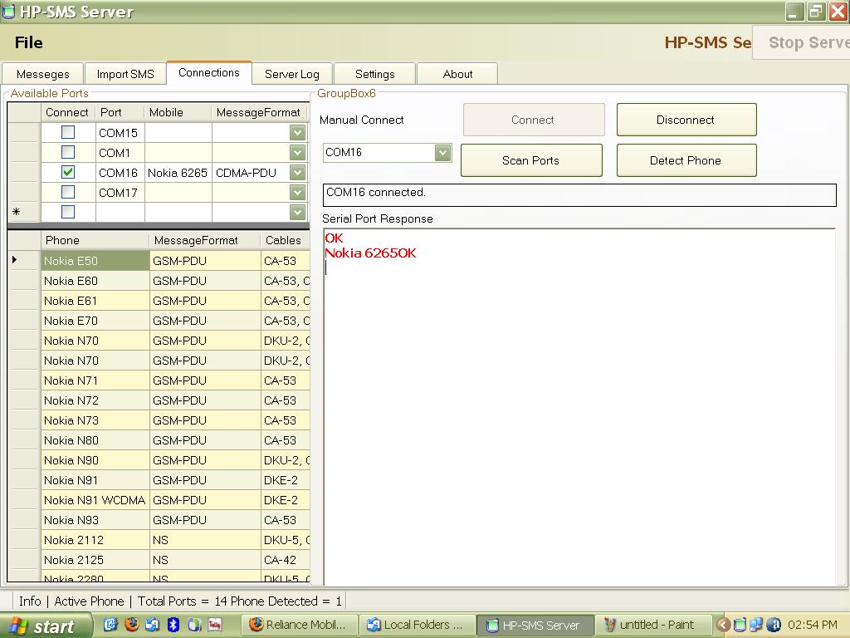Click the Nokia 6265 mobile cell

pos(178,173)
